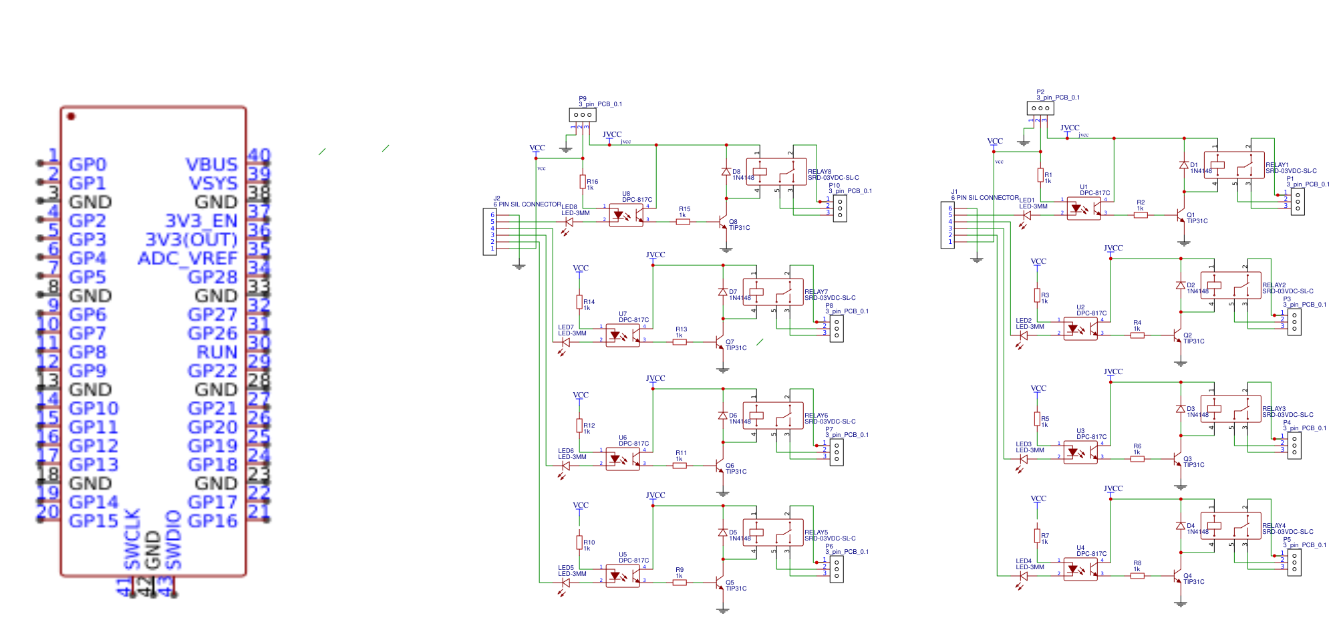Click the RELAY4 relay symbol

[x=1230, y=526]
